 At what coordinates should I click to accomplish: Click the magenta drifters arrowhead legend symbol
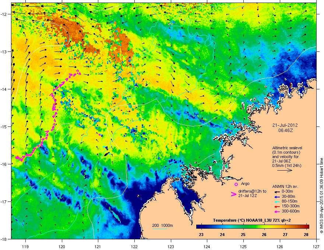pyautogui.click(x=234, y=194)
